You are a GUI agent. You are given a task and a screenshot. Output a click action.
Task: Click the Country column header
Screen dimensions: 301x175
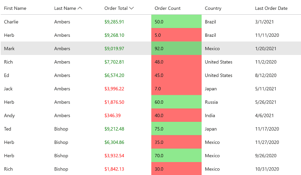(213, 8)
